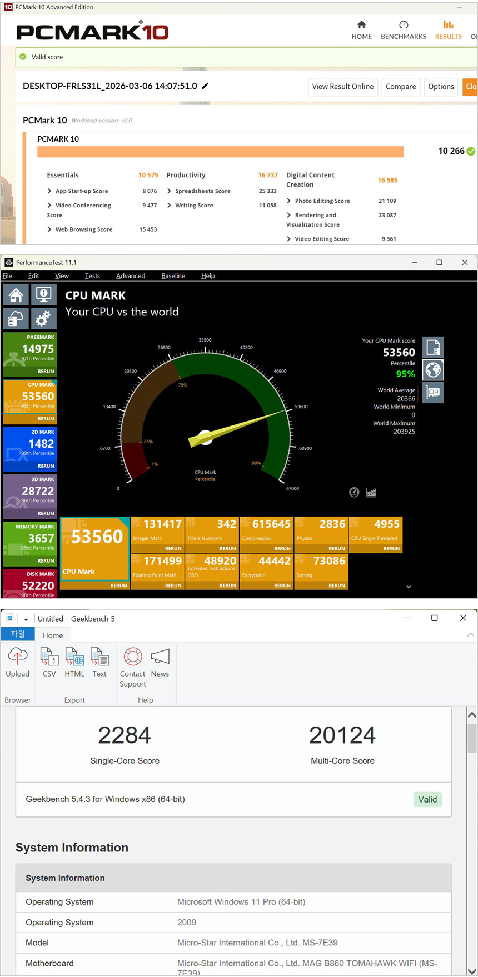
Task: Switch to the line chart view icon
Action: [x=371, y=493]
